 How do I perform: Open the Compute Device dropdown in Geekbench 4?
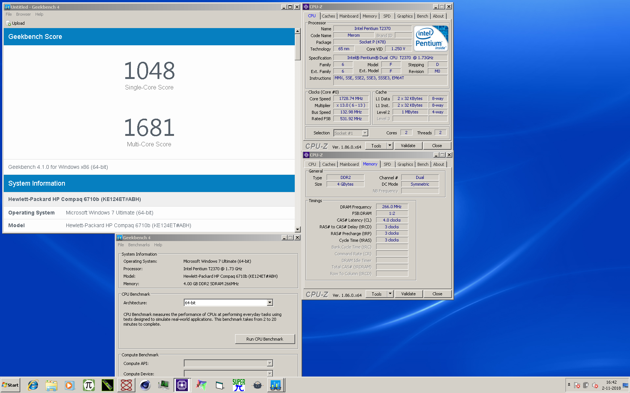270,374
